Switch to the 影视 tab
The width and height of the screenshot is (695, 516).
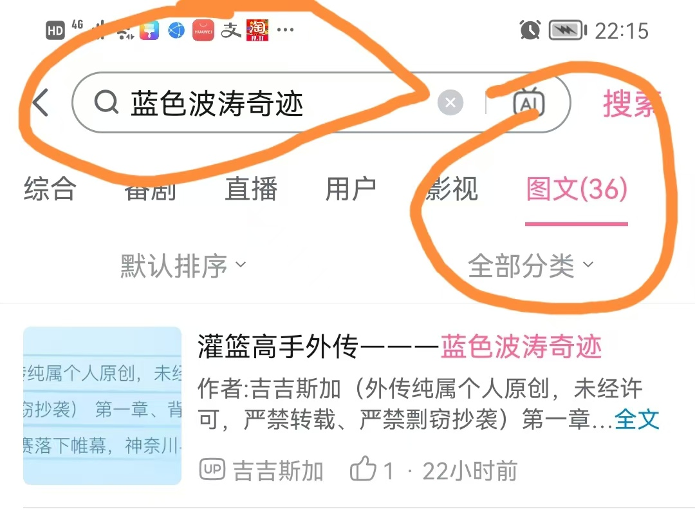pyautogui.click(x=451, y=189)
